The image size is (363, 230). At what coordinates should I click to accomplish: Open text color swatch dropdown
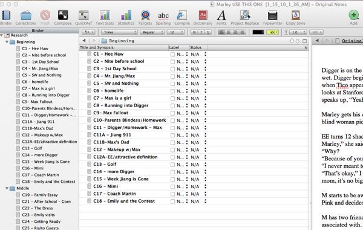coord(258,32)
